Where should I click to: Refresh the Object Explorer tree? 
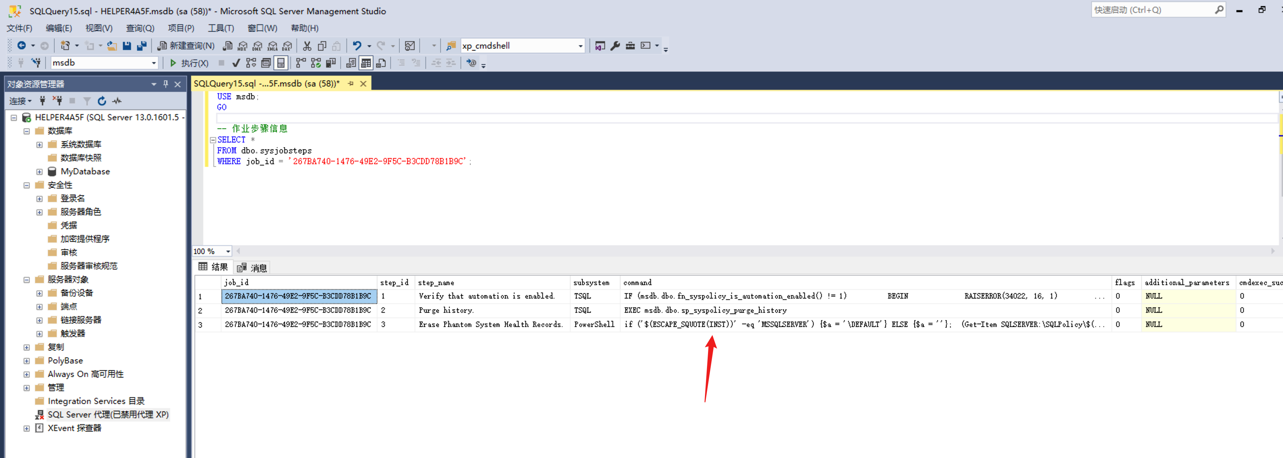[x=102, y=101]
